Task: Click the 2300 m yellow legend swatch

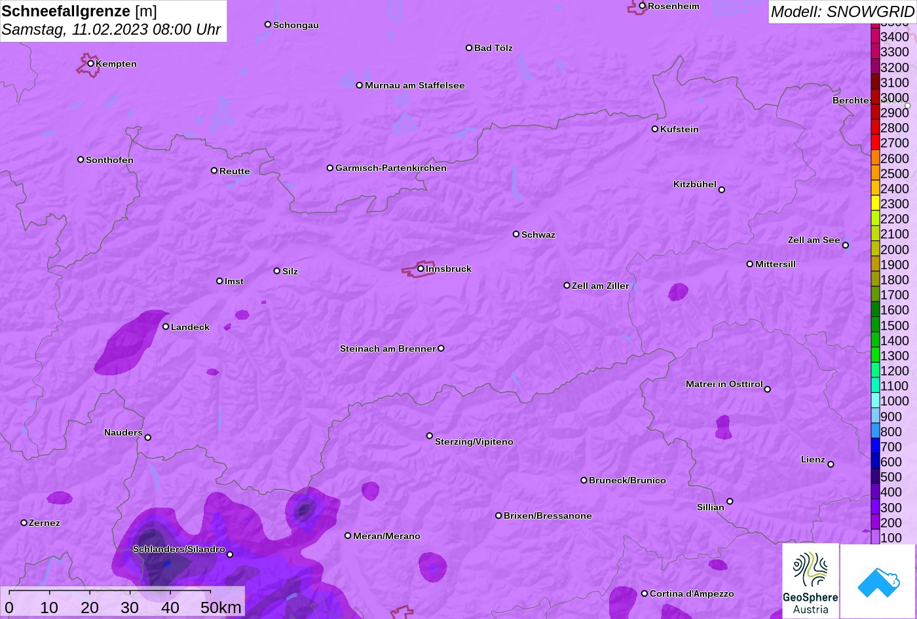Action: click(875, 204)
